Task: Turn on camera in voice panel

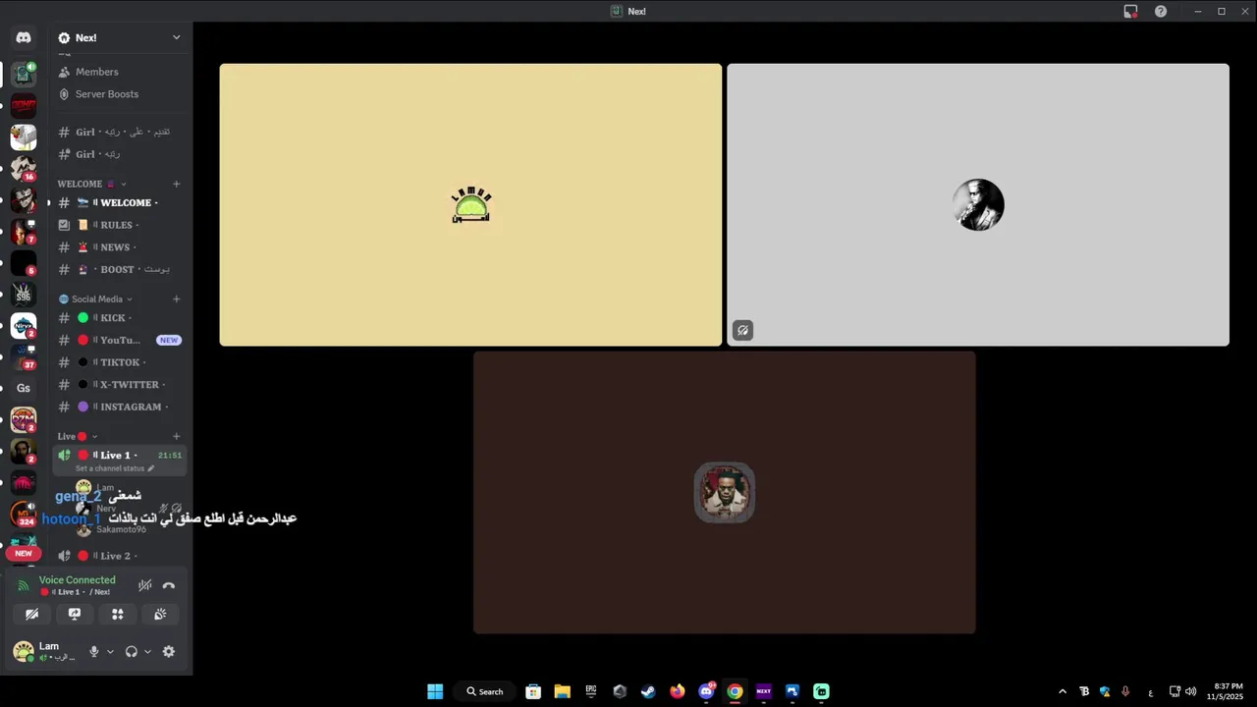Action: point(31,614)
